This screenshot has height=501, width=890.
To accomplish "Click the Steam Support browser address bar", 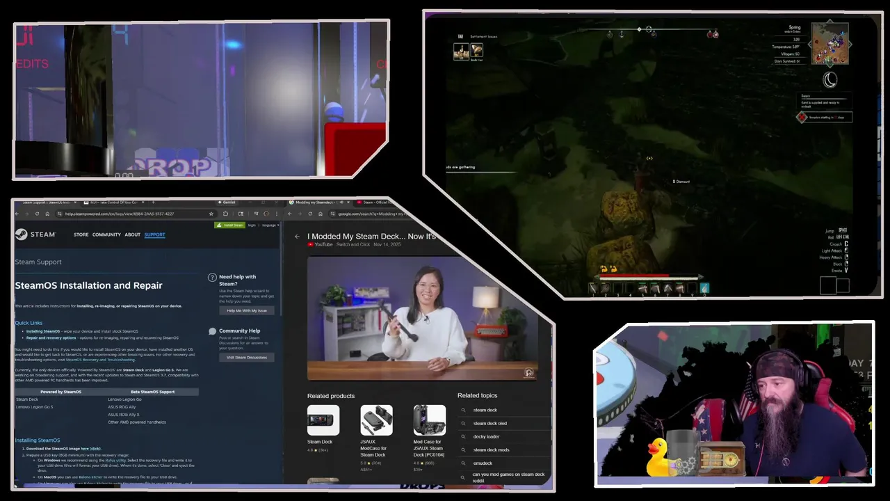I will (x=136, y=214).
